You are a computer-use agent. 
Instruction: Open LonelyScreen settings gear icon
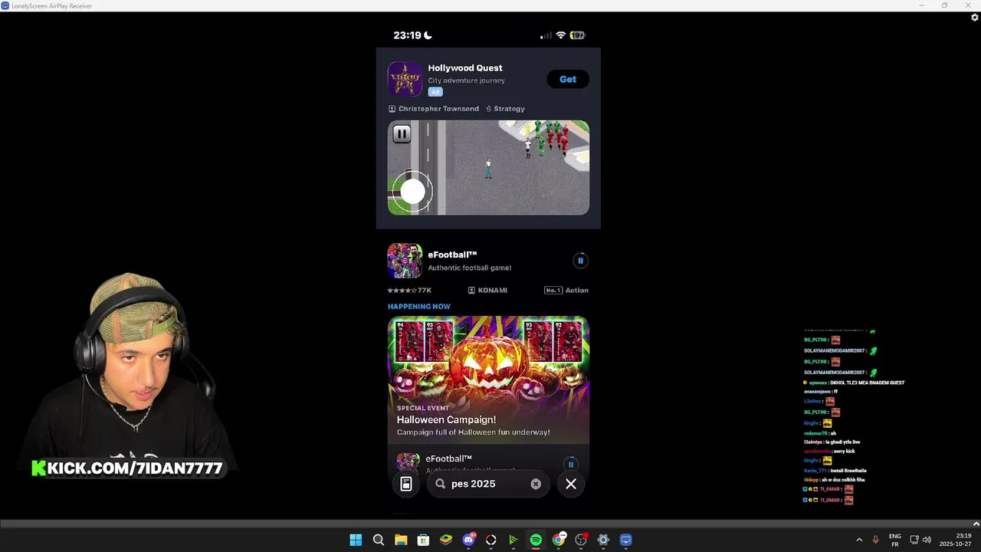coord(975,18)
